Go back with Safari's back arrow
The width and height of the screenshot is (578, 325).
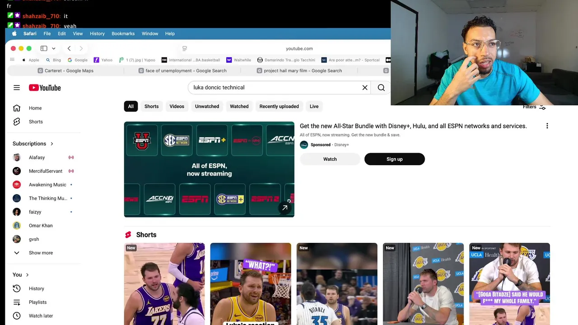(69, 48)
